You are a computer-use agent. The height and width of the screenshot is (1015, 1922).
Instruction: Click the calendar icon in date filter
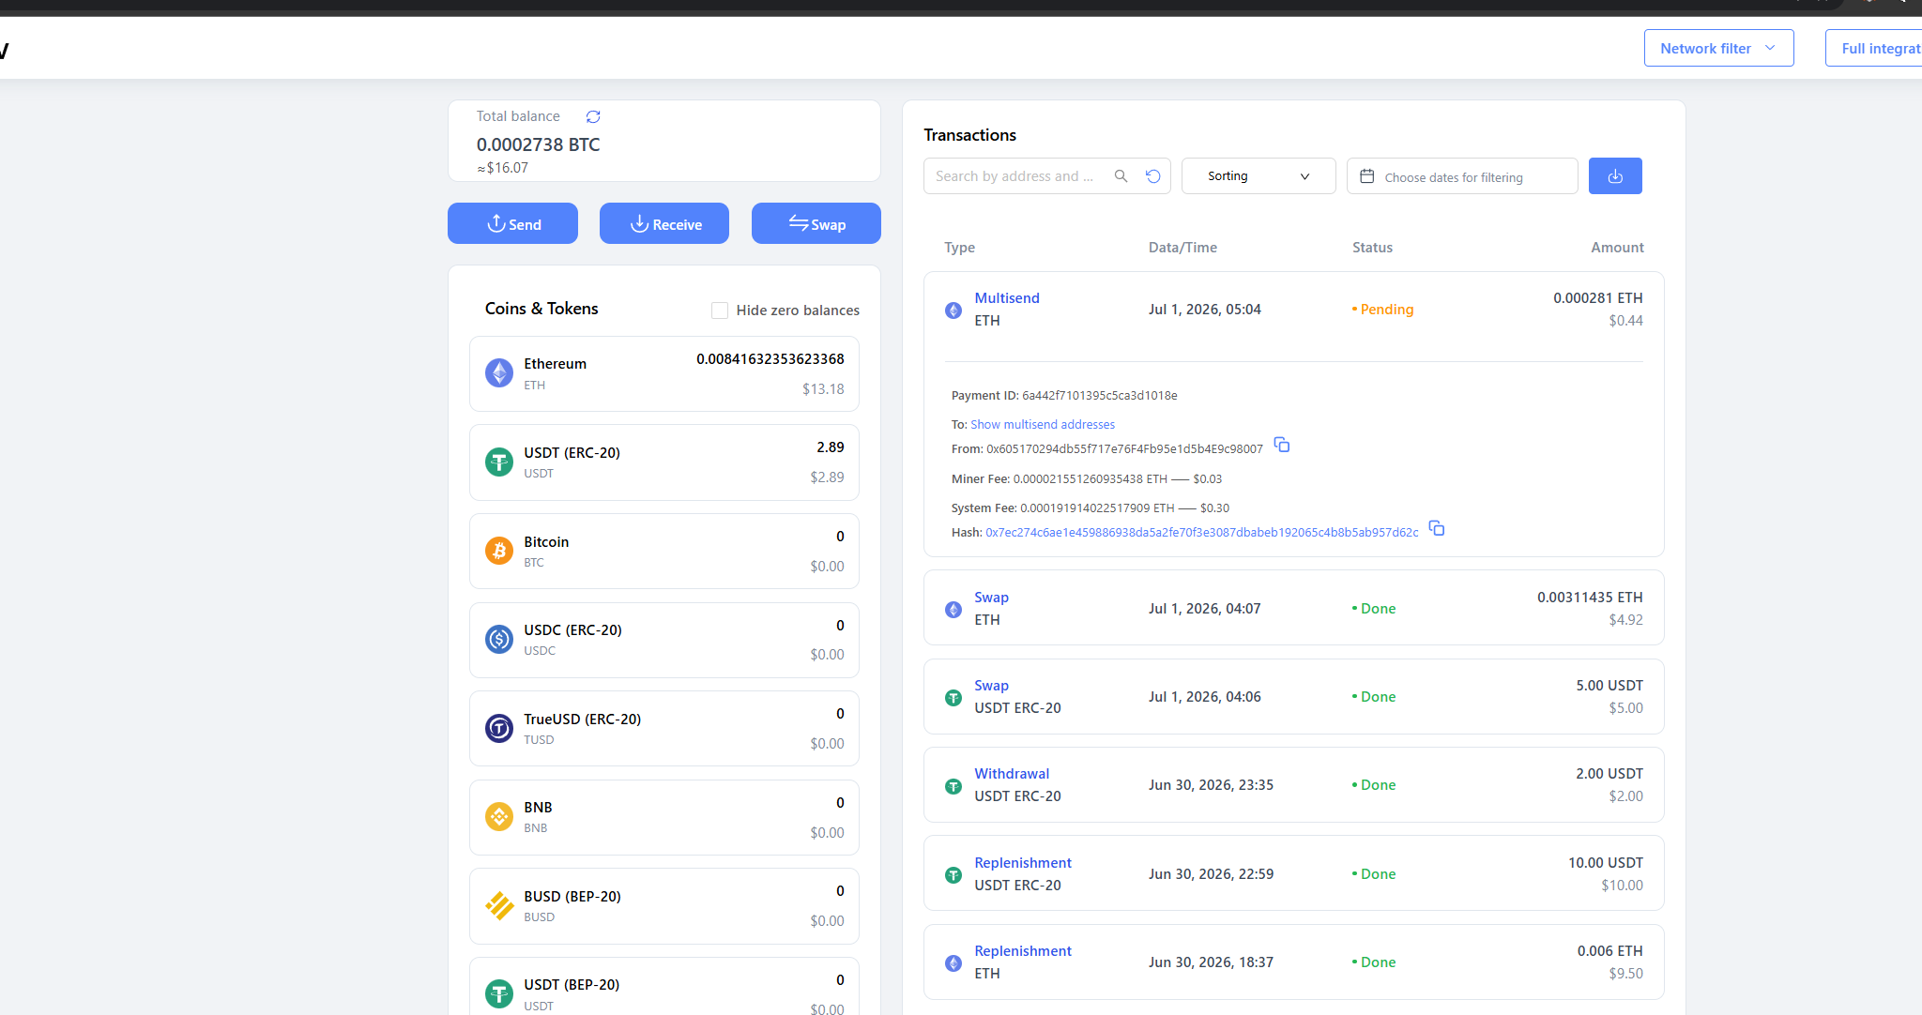(1367, 176)
